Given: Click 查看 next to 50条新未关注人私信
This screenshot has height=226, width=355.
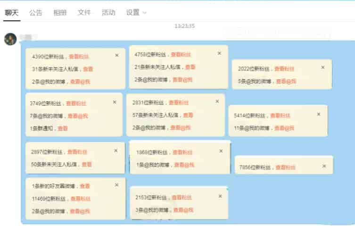Looking at the screenshot, I should [87, 164].
